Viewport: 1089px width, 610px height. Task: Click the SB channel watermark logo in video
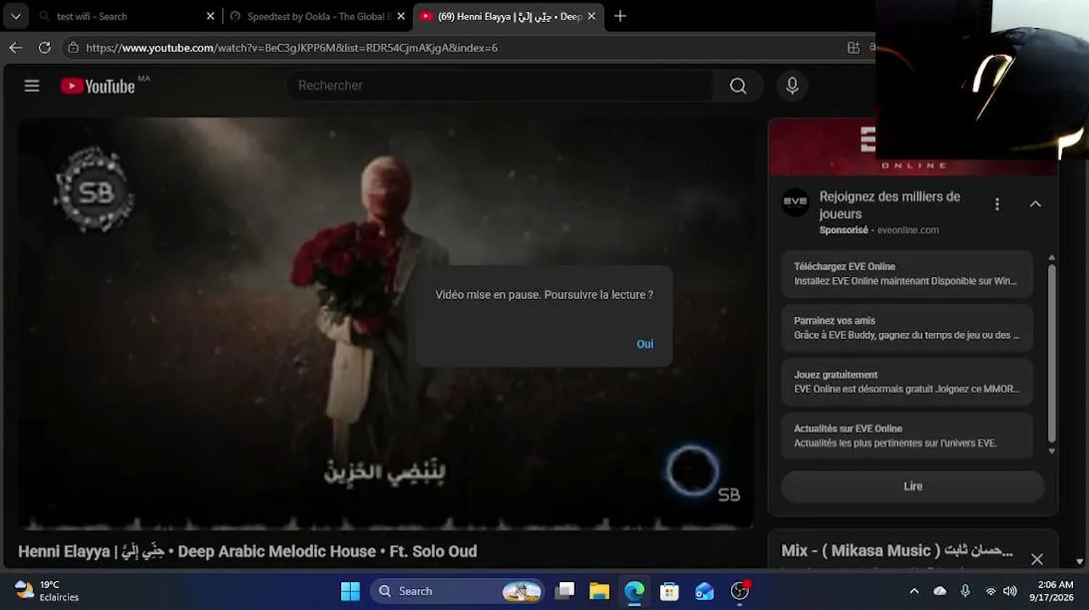(94, 191)
